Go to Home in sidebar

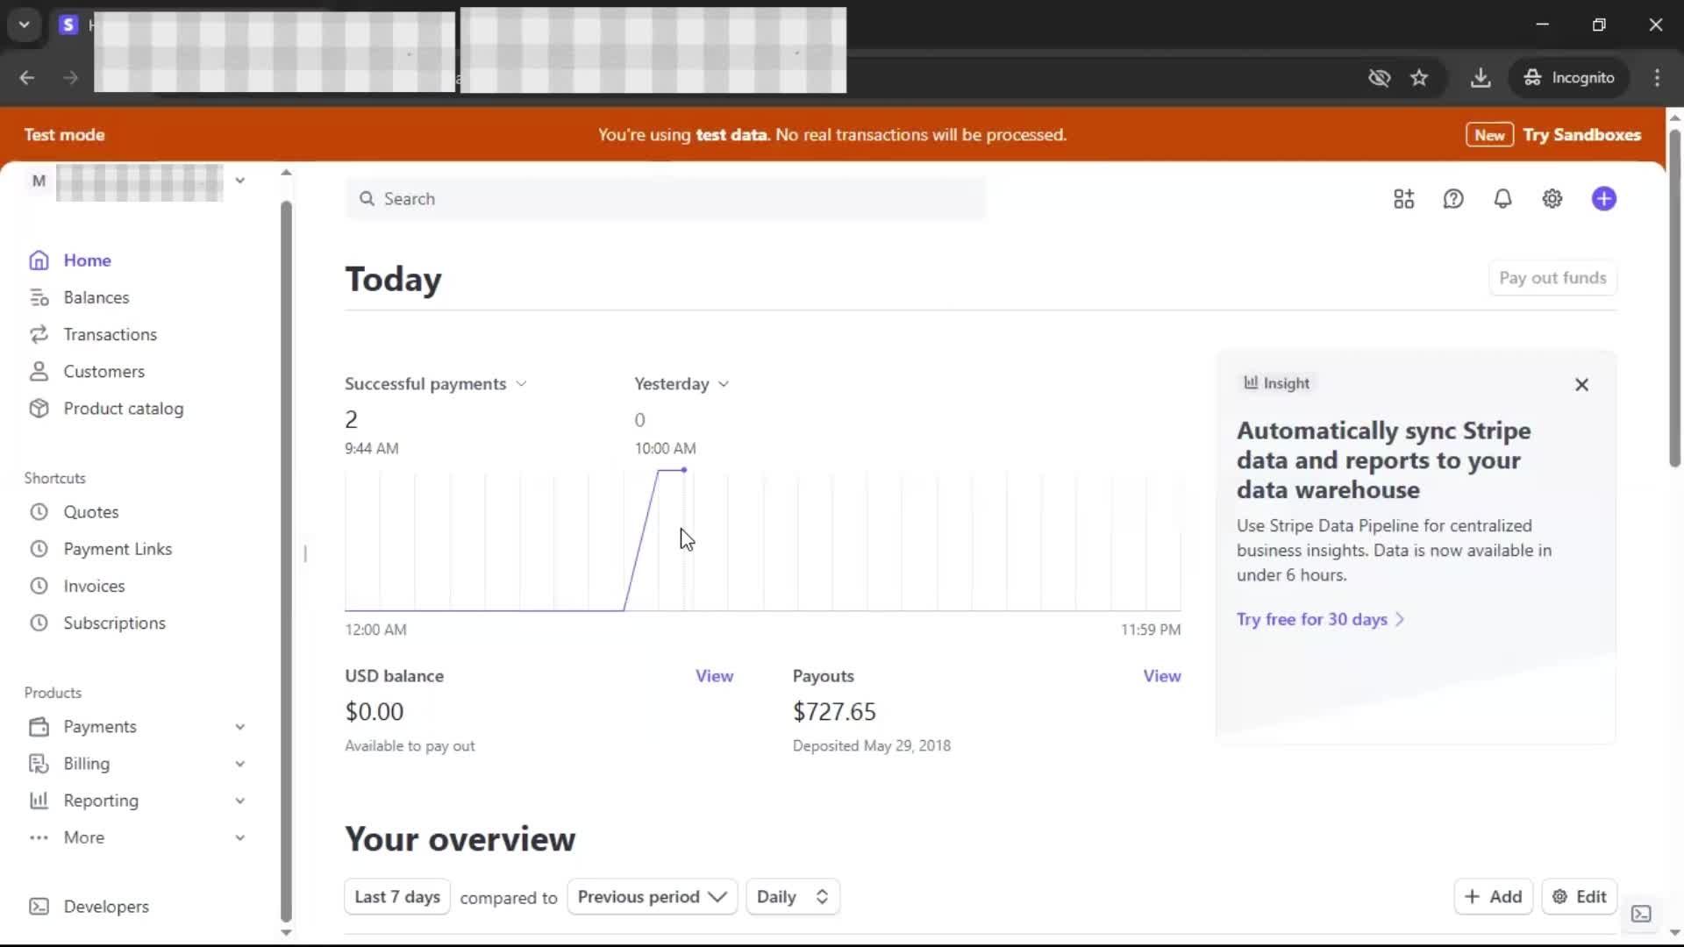[87, 260]
